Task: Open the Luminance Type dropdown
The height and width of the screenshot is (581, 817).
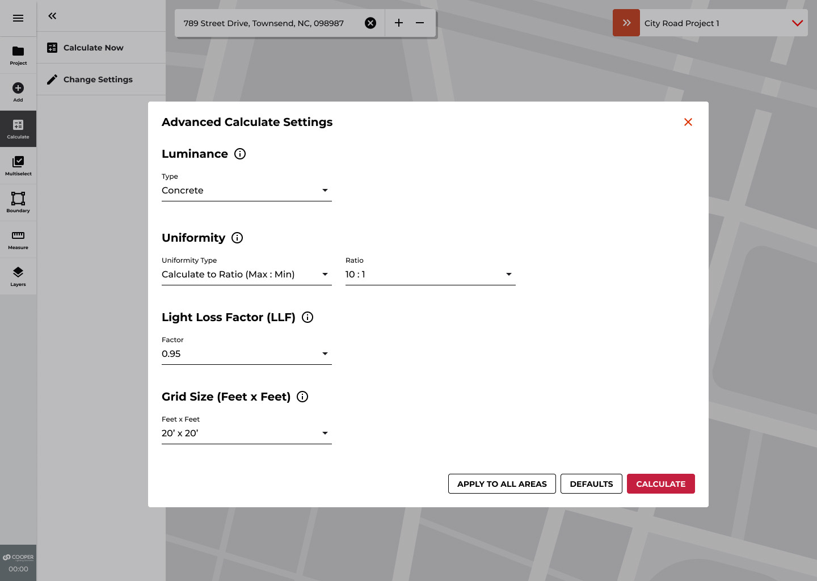Action: pyautogui.click(x=247, y=191)
